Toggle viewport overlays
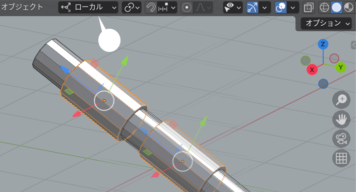 (x=281, y=8)
